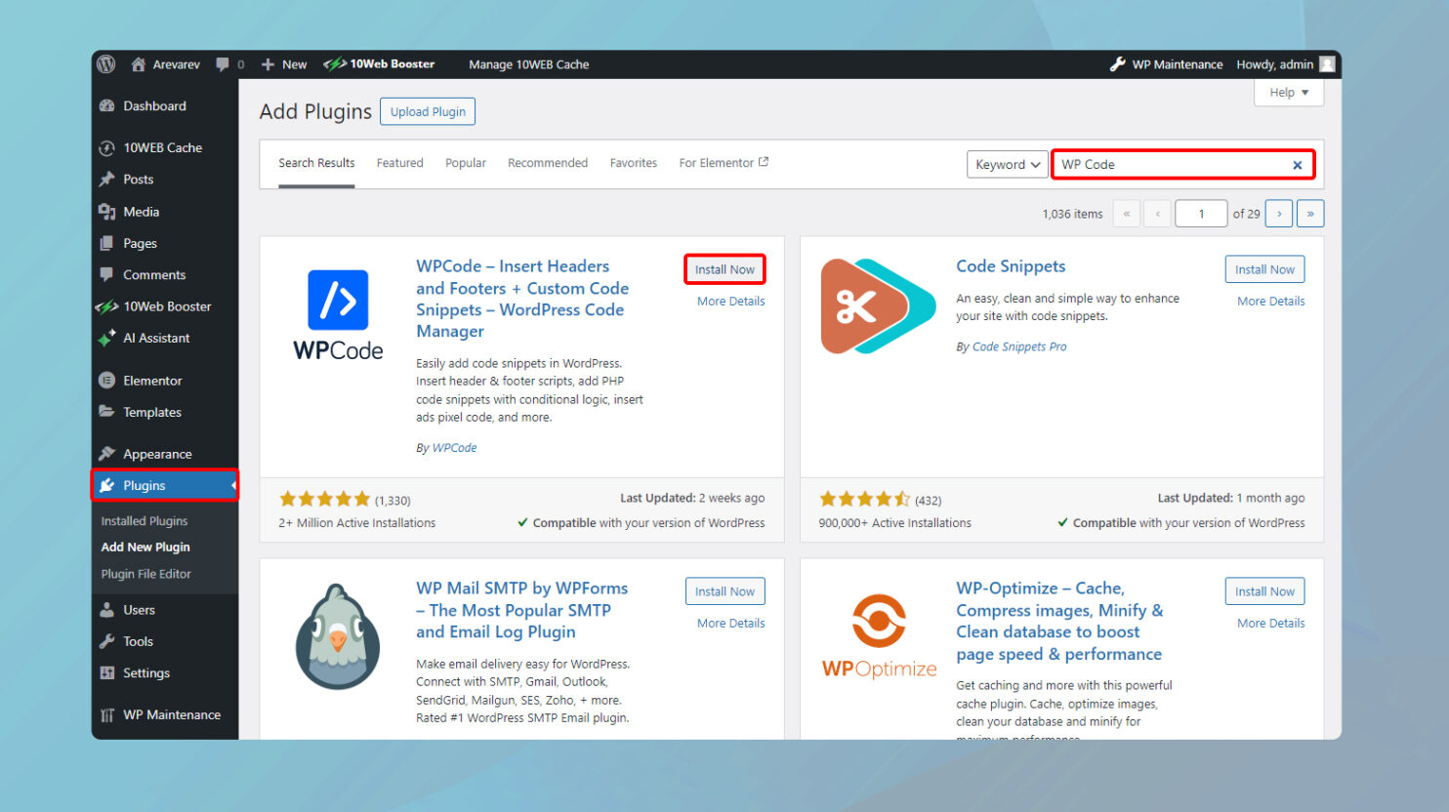Click the home icon beside Arevarev
The height and width of the screenshot is (812, 1449).
coord(139,64)
